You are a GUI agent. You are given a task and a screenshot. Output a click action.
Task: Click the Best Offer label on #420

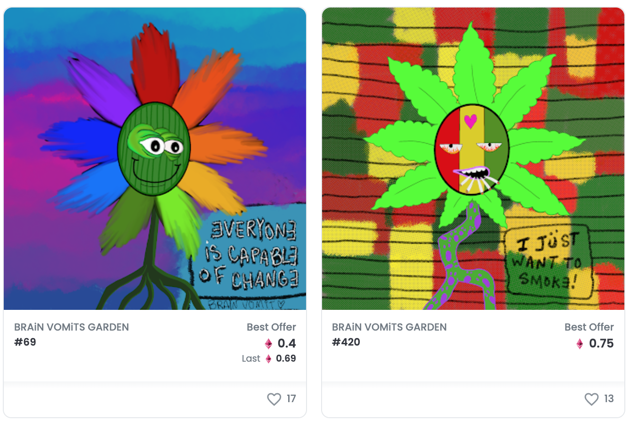click(x=589, y=327)
